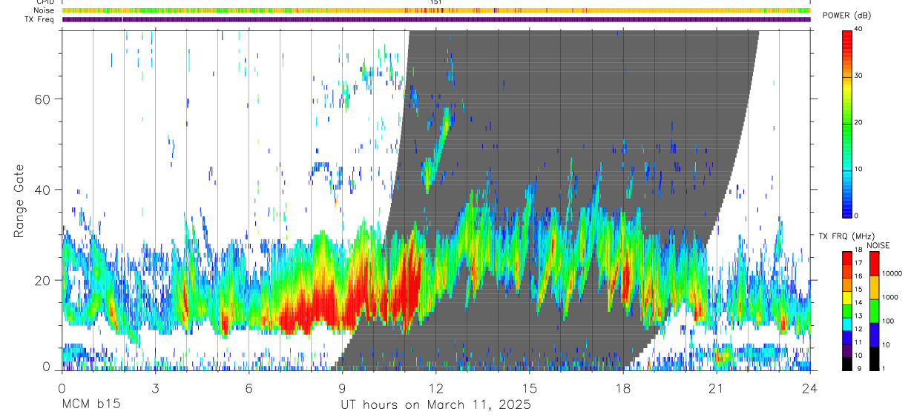Click the TX Freq row label at top left
Image resolution: width=911 pixels, height=420 pixels.
[x=39, y=19]
